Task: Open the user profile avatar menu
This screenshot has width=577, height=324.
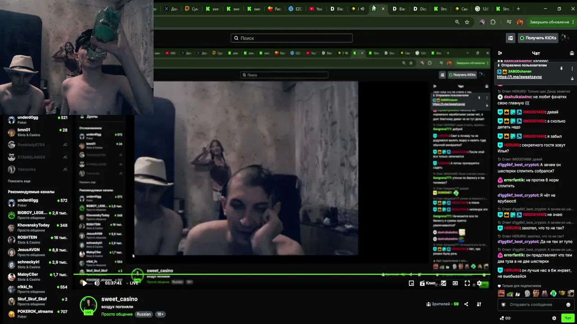Action: (x=565, y=38)
